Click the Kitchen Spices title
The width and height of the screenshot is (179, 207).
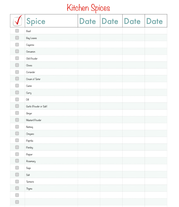[88, 7]
